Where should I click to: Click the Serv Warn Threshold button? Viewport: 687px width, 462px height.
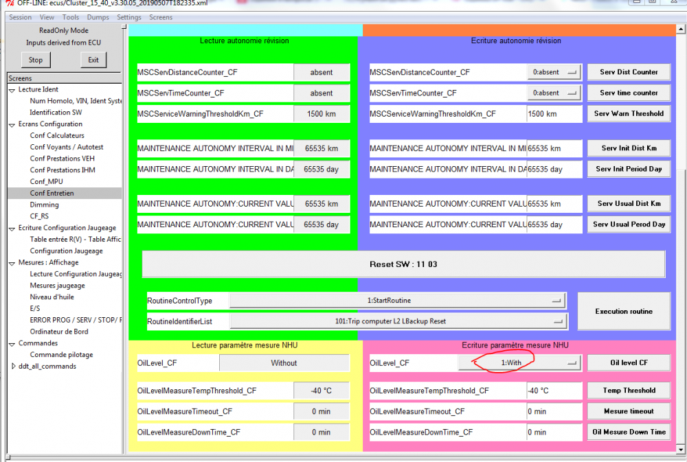[x=629, y=113]
